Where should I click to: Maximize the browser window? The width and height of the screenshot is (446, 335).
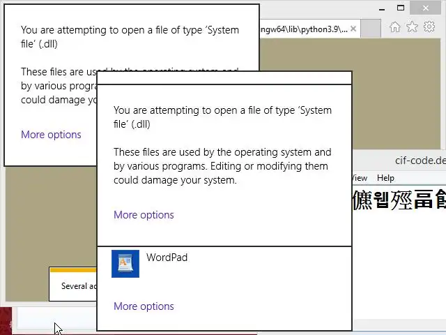[401, 8]
